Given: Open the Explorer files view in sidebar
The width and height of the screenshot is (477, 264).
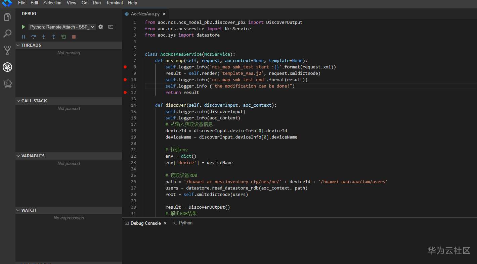Looking at the screenshot, I should coord(7,17).
